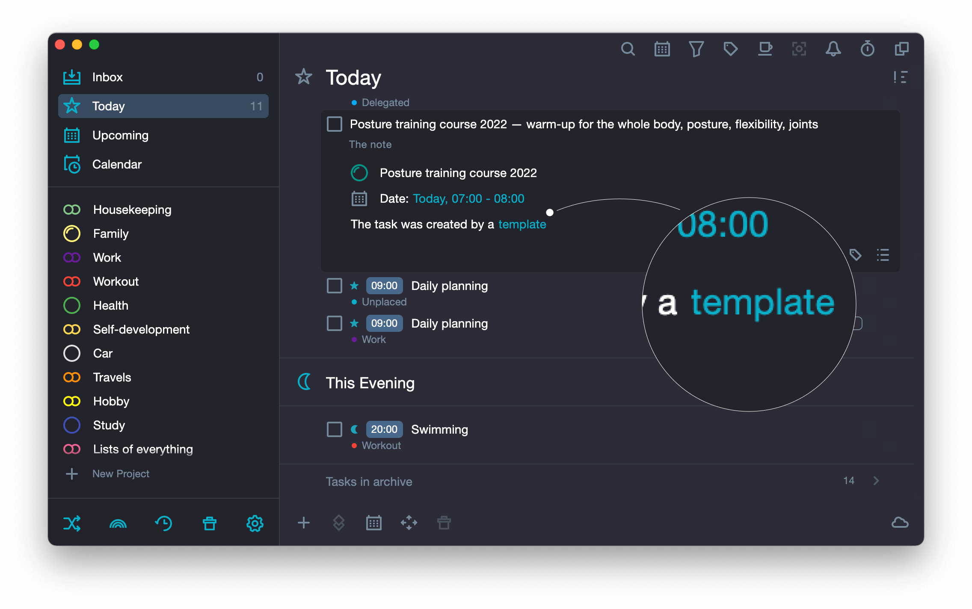Screen dimensions: 972x609
Task: Click the calendar icon in bottom bar
Action: [374, 523]
